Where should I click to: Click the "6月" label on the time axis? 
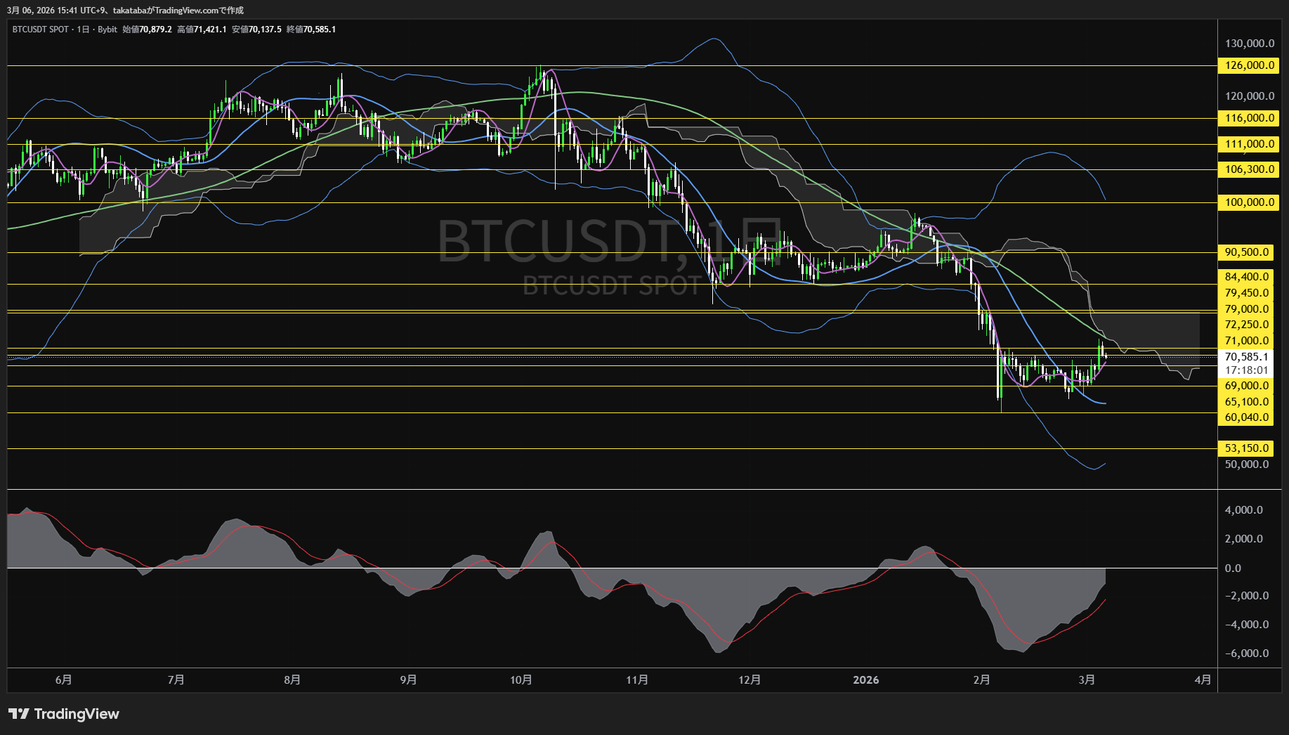coord(63,680)
